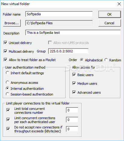Click the User authentication method heading
This screenshot has width=124, height=141.
pos(25,67)
